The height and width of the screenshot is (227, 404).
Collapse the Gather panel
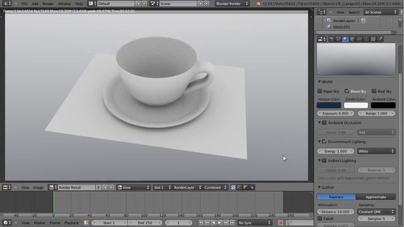(x=319, y=187)
